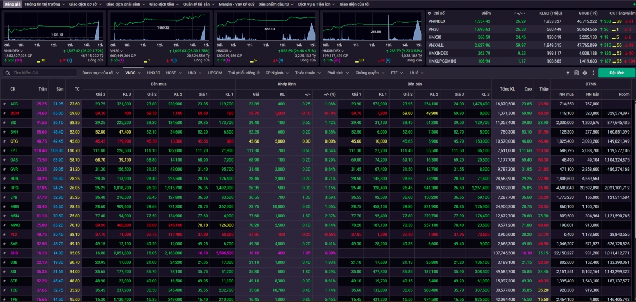636x302 pixels.
Task: Open the CP Ngành dropdown
Action: point(277,73)
